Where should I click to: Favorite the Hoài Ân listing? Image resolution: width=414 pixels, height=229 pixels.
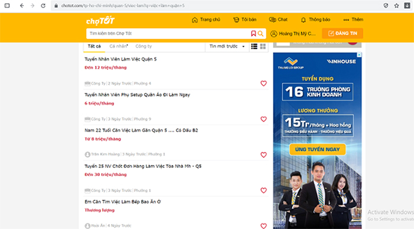[x=264, y=226]
